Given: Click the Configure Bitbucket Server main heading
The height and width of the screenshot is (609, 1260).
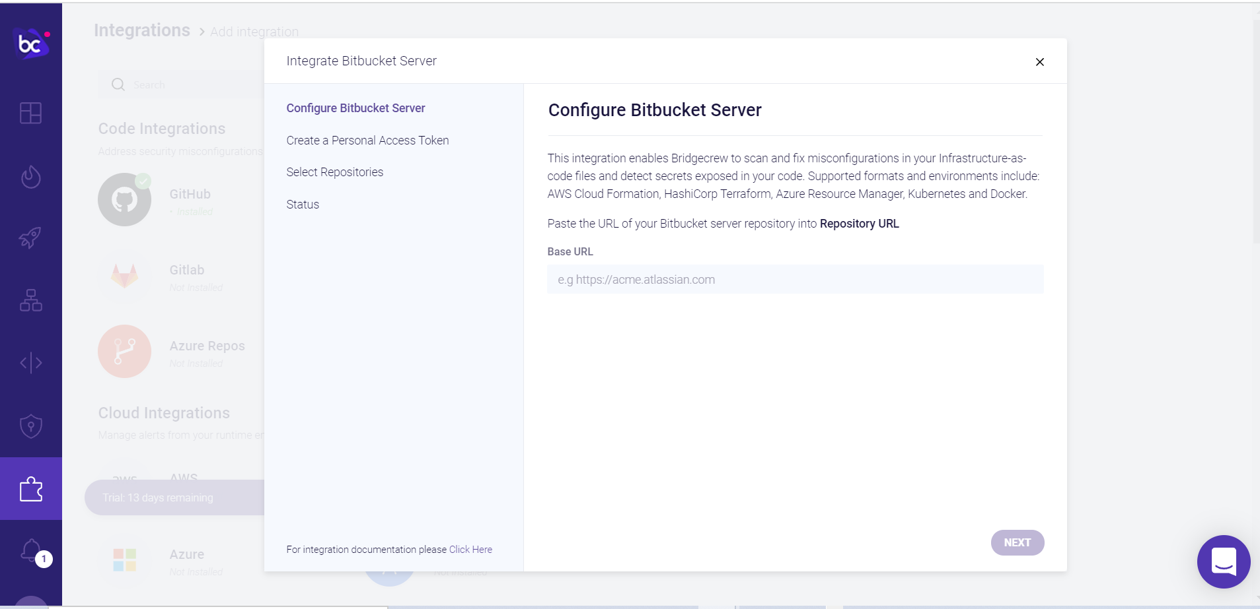Looking at the screenshot, I should [x=655, y=110].
